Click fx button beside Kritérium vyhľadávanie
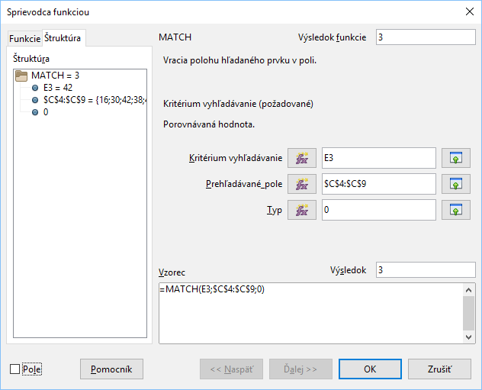 coord(301,158)
